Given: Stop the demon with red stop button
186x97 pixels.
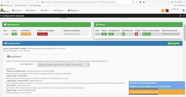Looking at the screenshot, I should pos(136,34).
